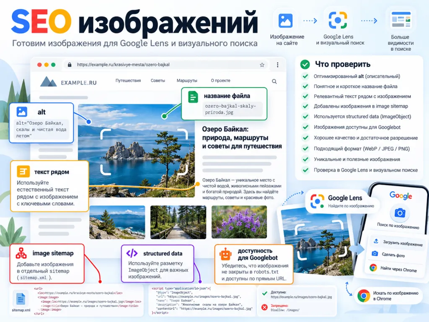Click the search magnifier on EXAMPLE.RU header
The width and height of the screenshot is (429, 322).
point(274,81)
